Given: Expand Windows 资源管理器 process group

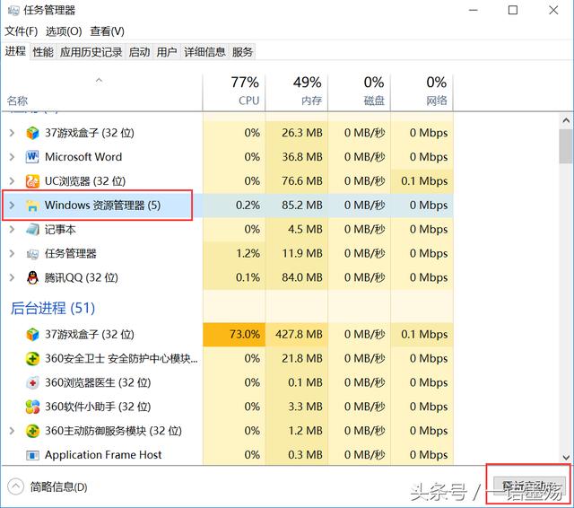Looking at the screenshot, I should [x=12, y=206].
